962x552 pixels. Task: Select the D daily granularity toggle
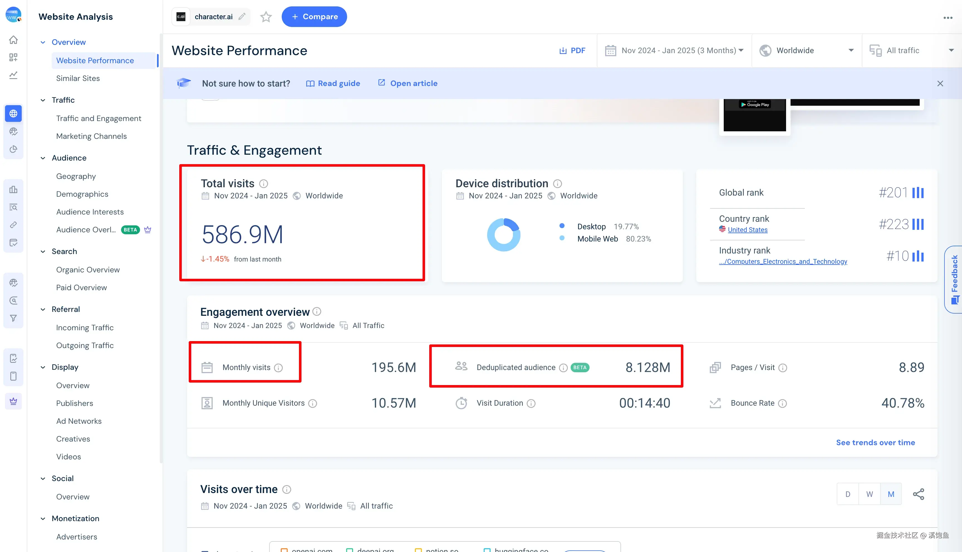[x=848, y=494]
